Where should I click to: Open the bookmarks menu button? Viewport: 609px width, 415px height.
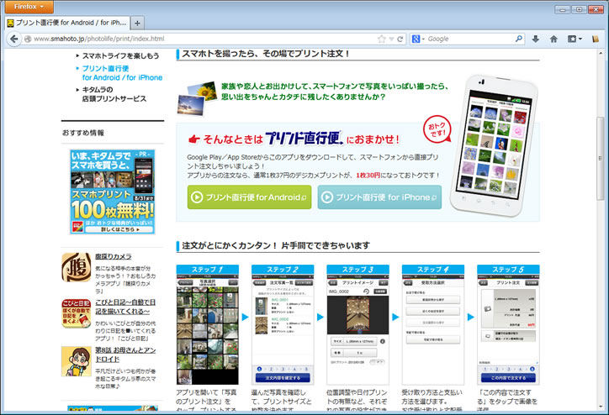(x=575, y=39)
